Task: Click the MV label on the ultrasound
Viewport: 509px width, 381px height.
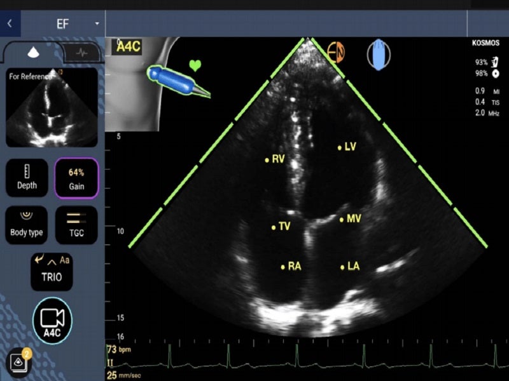Action: 354,219
